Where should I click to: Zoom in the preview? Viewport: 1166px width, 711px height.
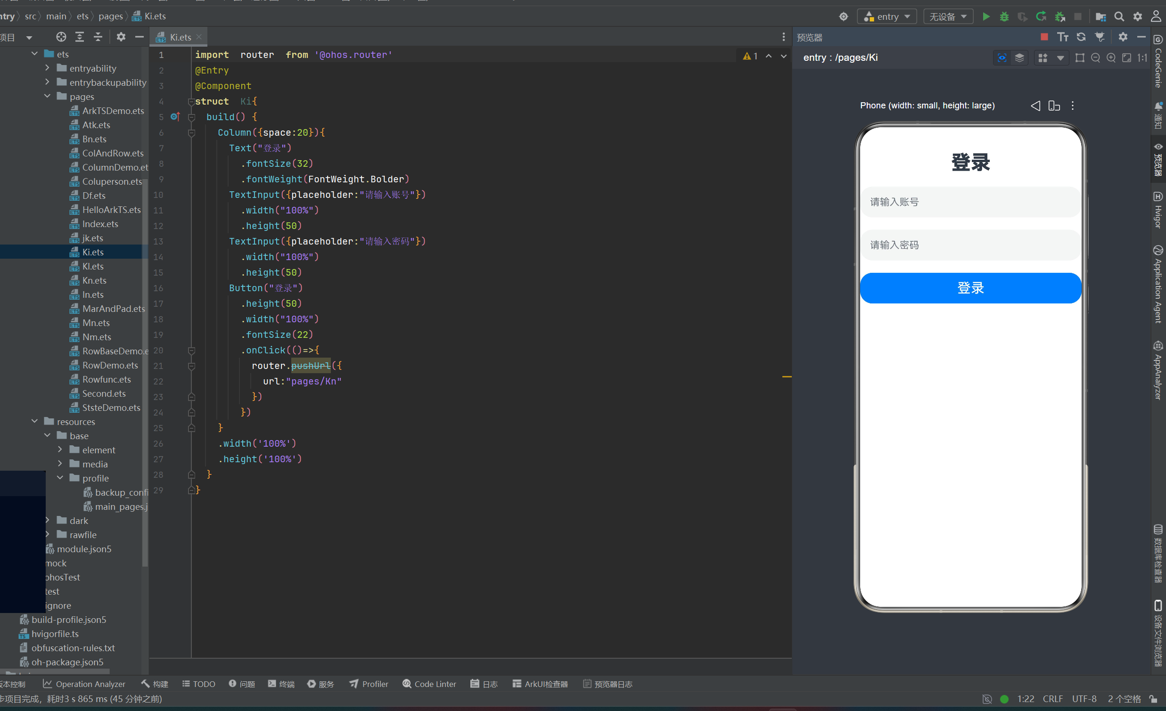click(1111, 57)
